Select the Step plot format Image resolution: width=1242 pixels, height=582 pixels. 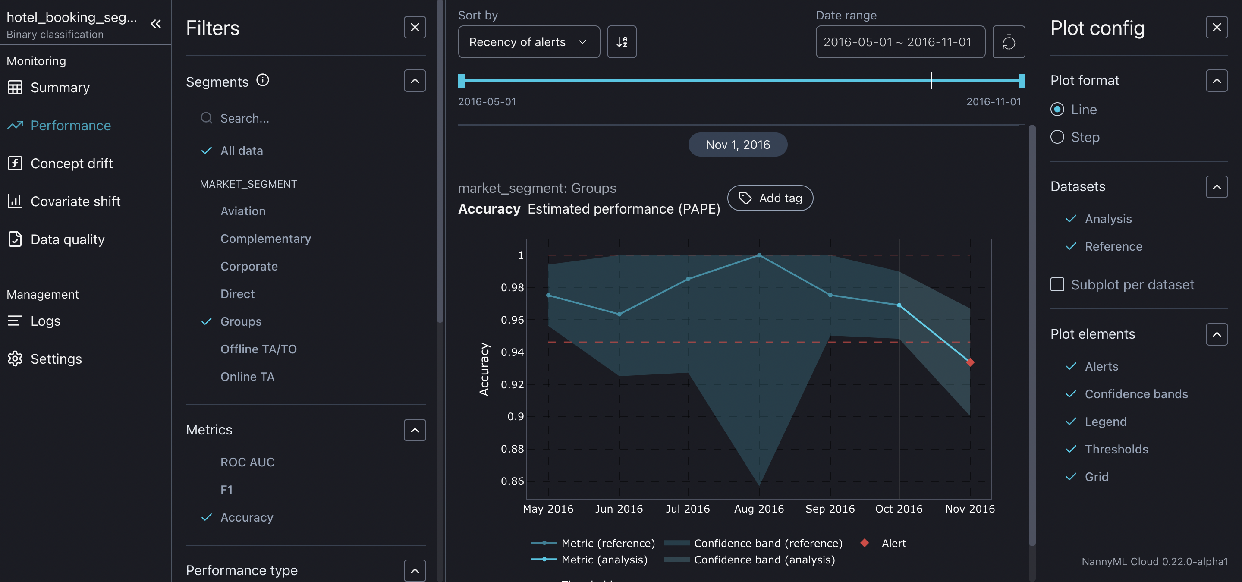tap(1057, 138)
